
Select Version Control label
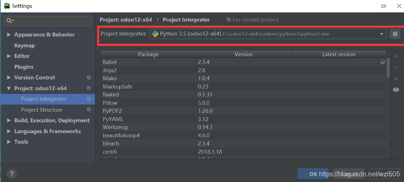(35, 77)
